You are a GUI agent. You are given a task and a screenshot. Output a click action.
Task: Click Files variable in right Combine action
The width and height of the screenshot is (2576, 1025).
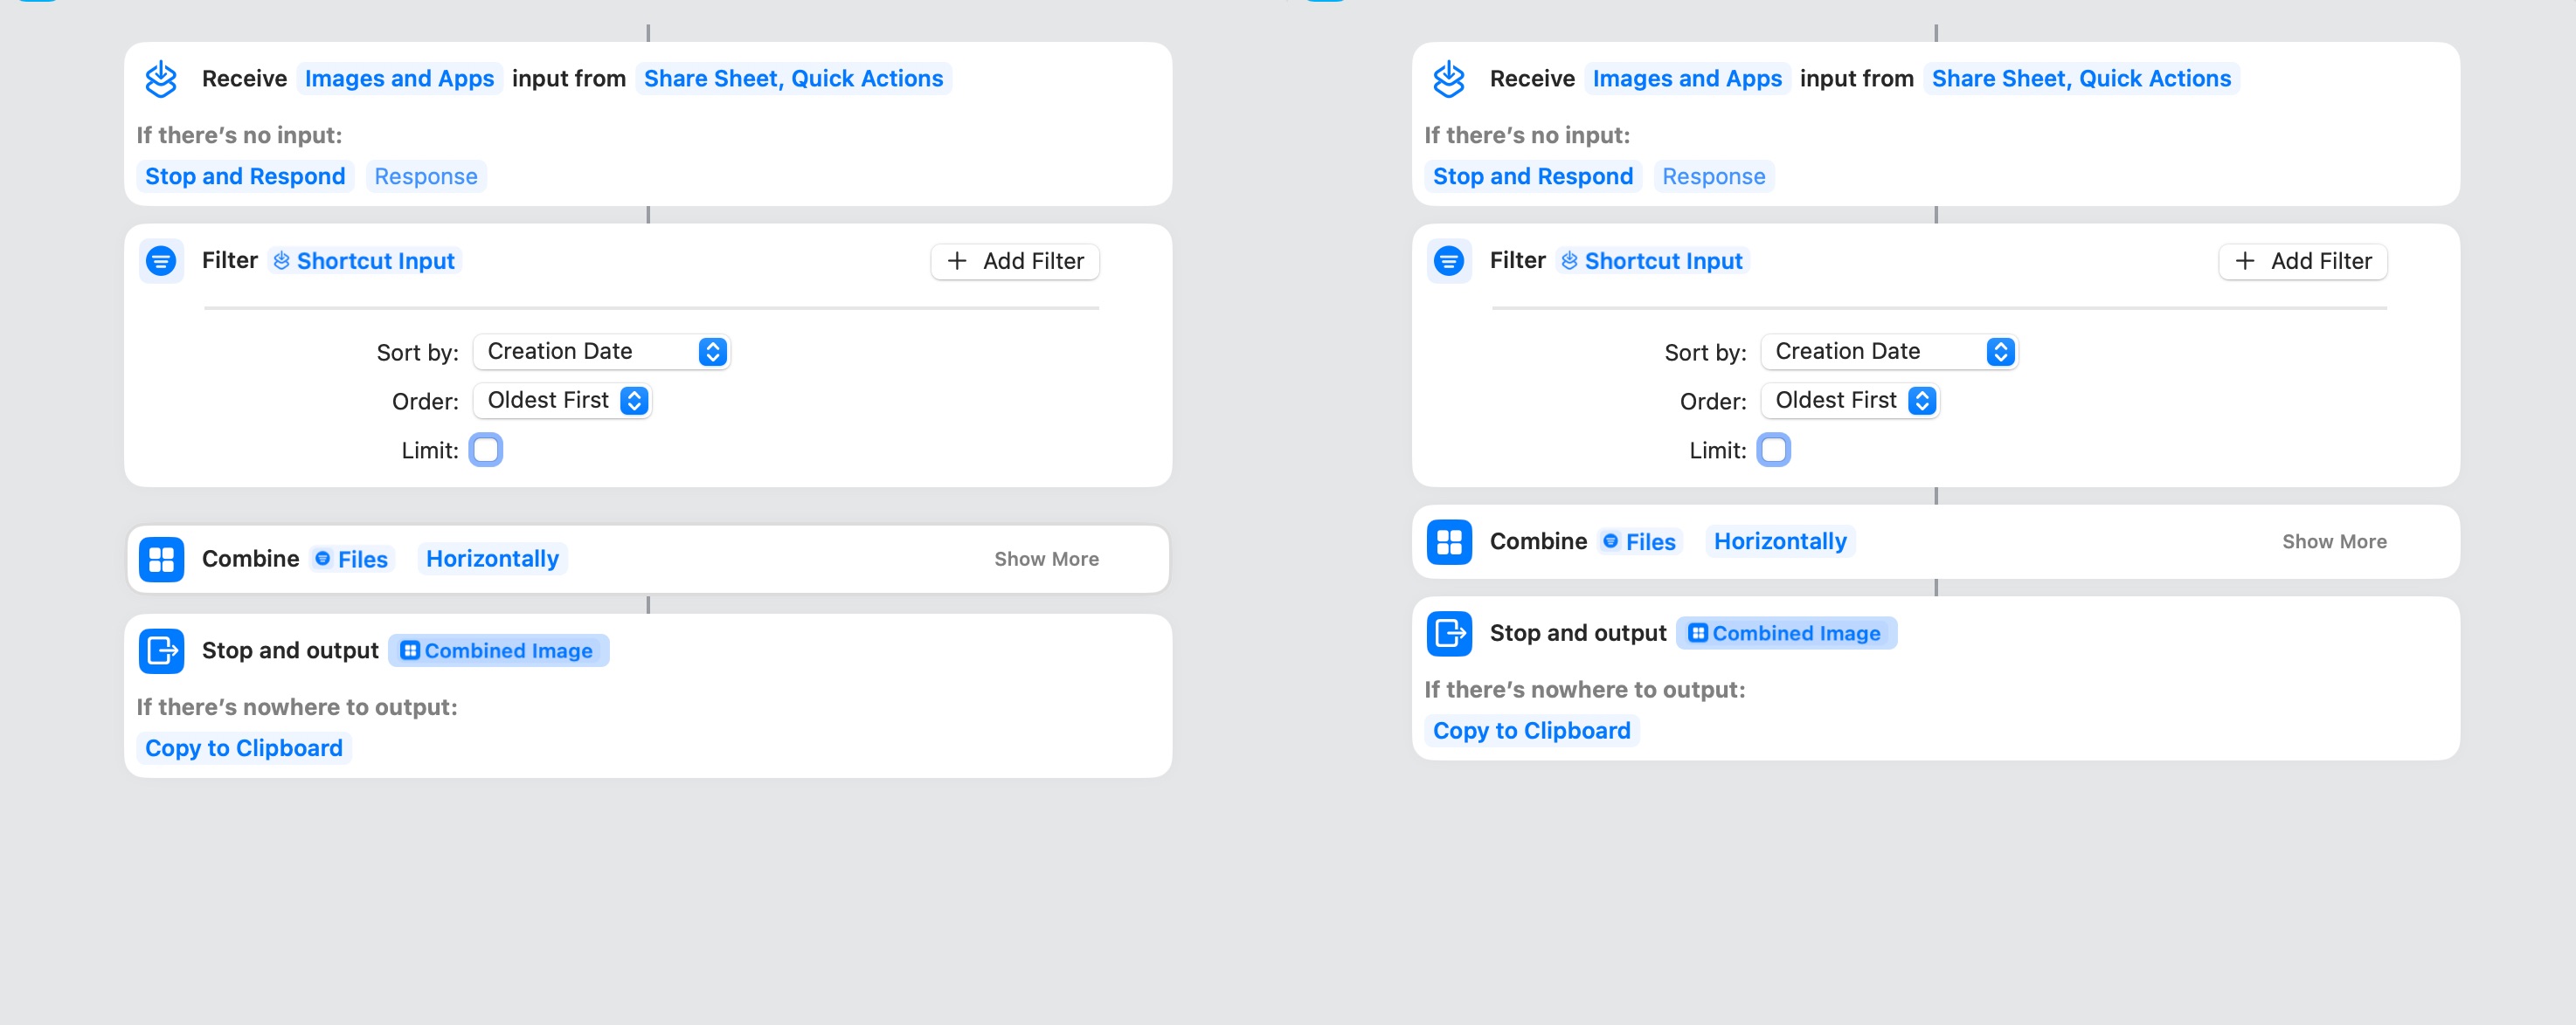[1639, 541]
